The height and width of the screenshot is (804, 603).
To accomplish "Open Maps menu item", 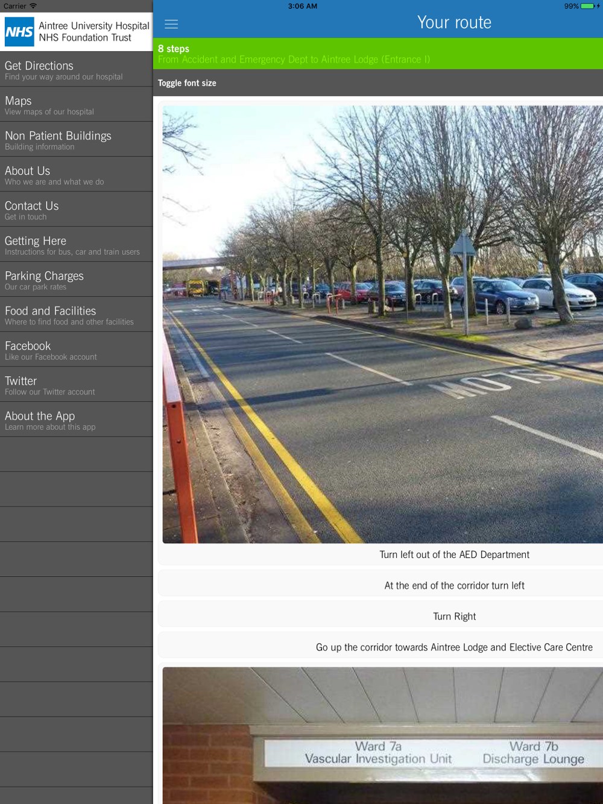I will coord(77,105).
